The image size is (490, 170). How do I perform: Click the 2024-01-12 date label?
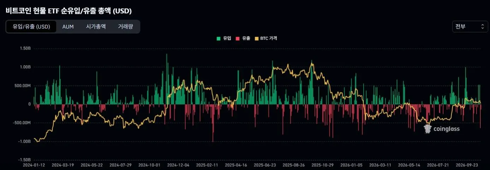[x=34, y=165]
